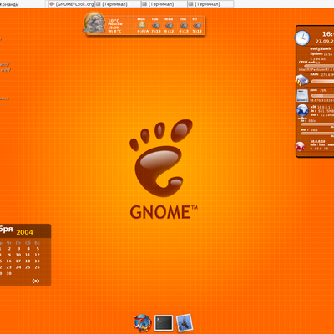The width and height of the screenshot is (334, 334).
Task: Click Wednesday's cloud forecast icon
Action: [169, 25]
